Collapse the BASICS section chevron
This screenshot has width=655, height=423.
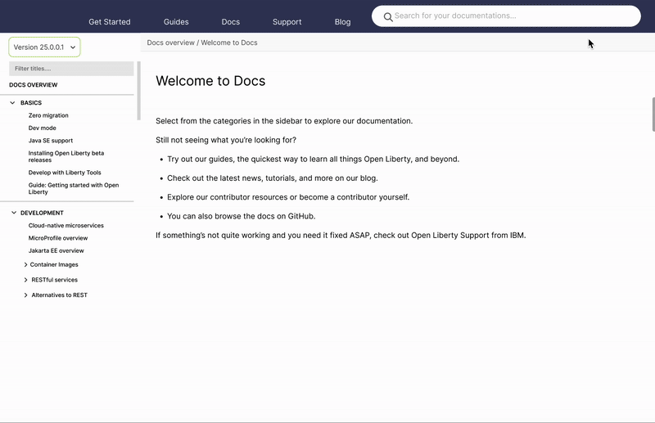(x=12, y=103)
